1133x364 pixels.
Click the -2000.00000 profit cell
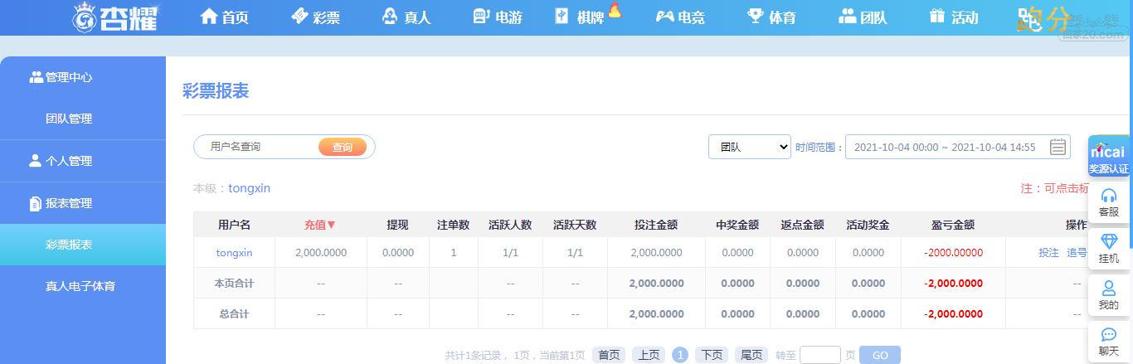(x=953, y=253)
